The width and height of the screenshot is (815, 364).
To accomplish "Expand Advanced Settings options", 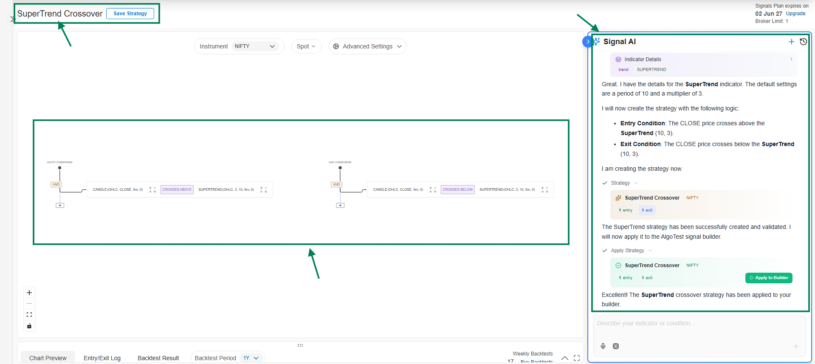I will [367, 46].
